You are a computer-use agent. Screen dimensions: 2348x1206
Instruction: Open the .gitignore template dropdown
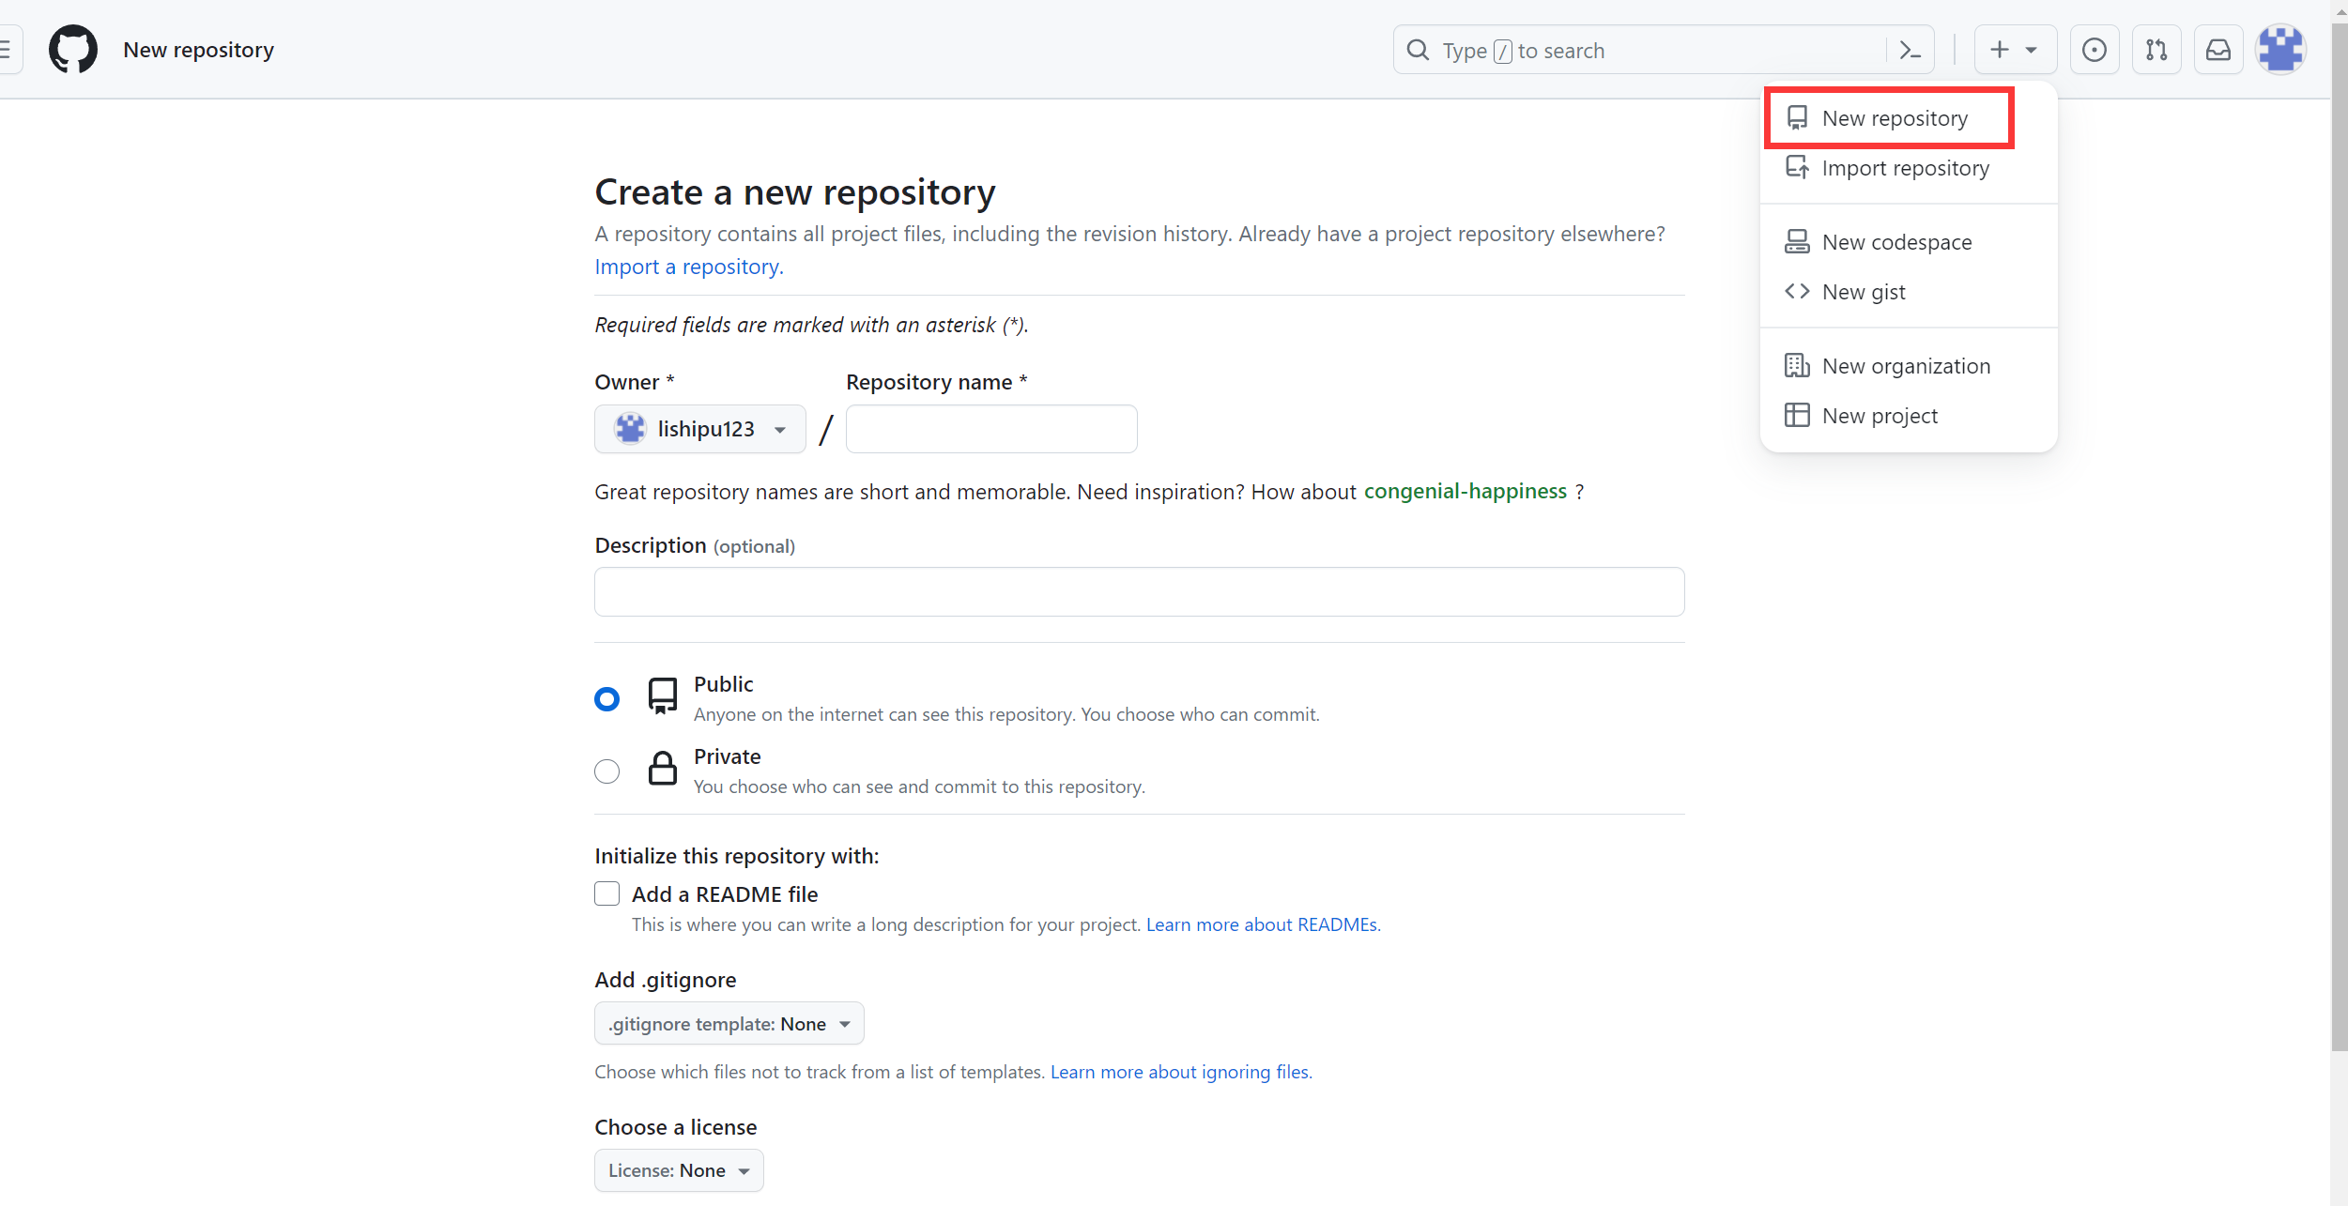729,1024
